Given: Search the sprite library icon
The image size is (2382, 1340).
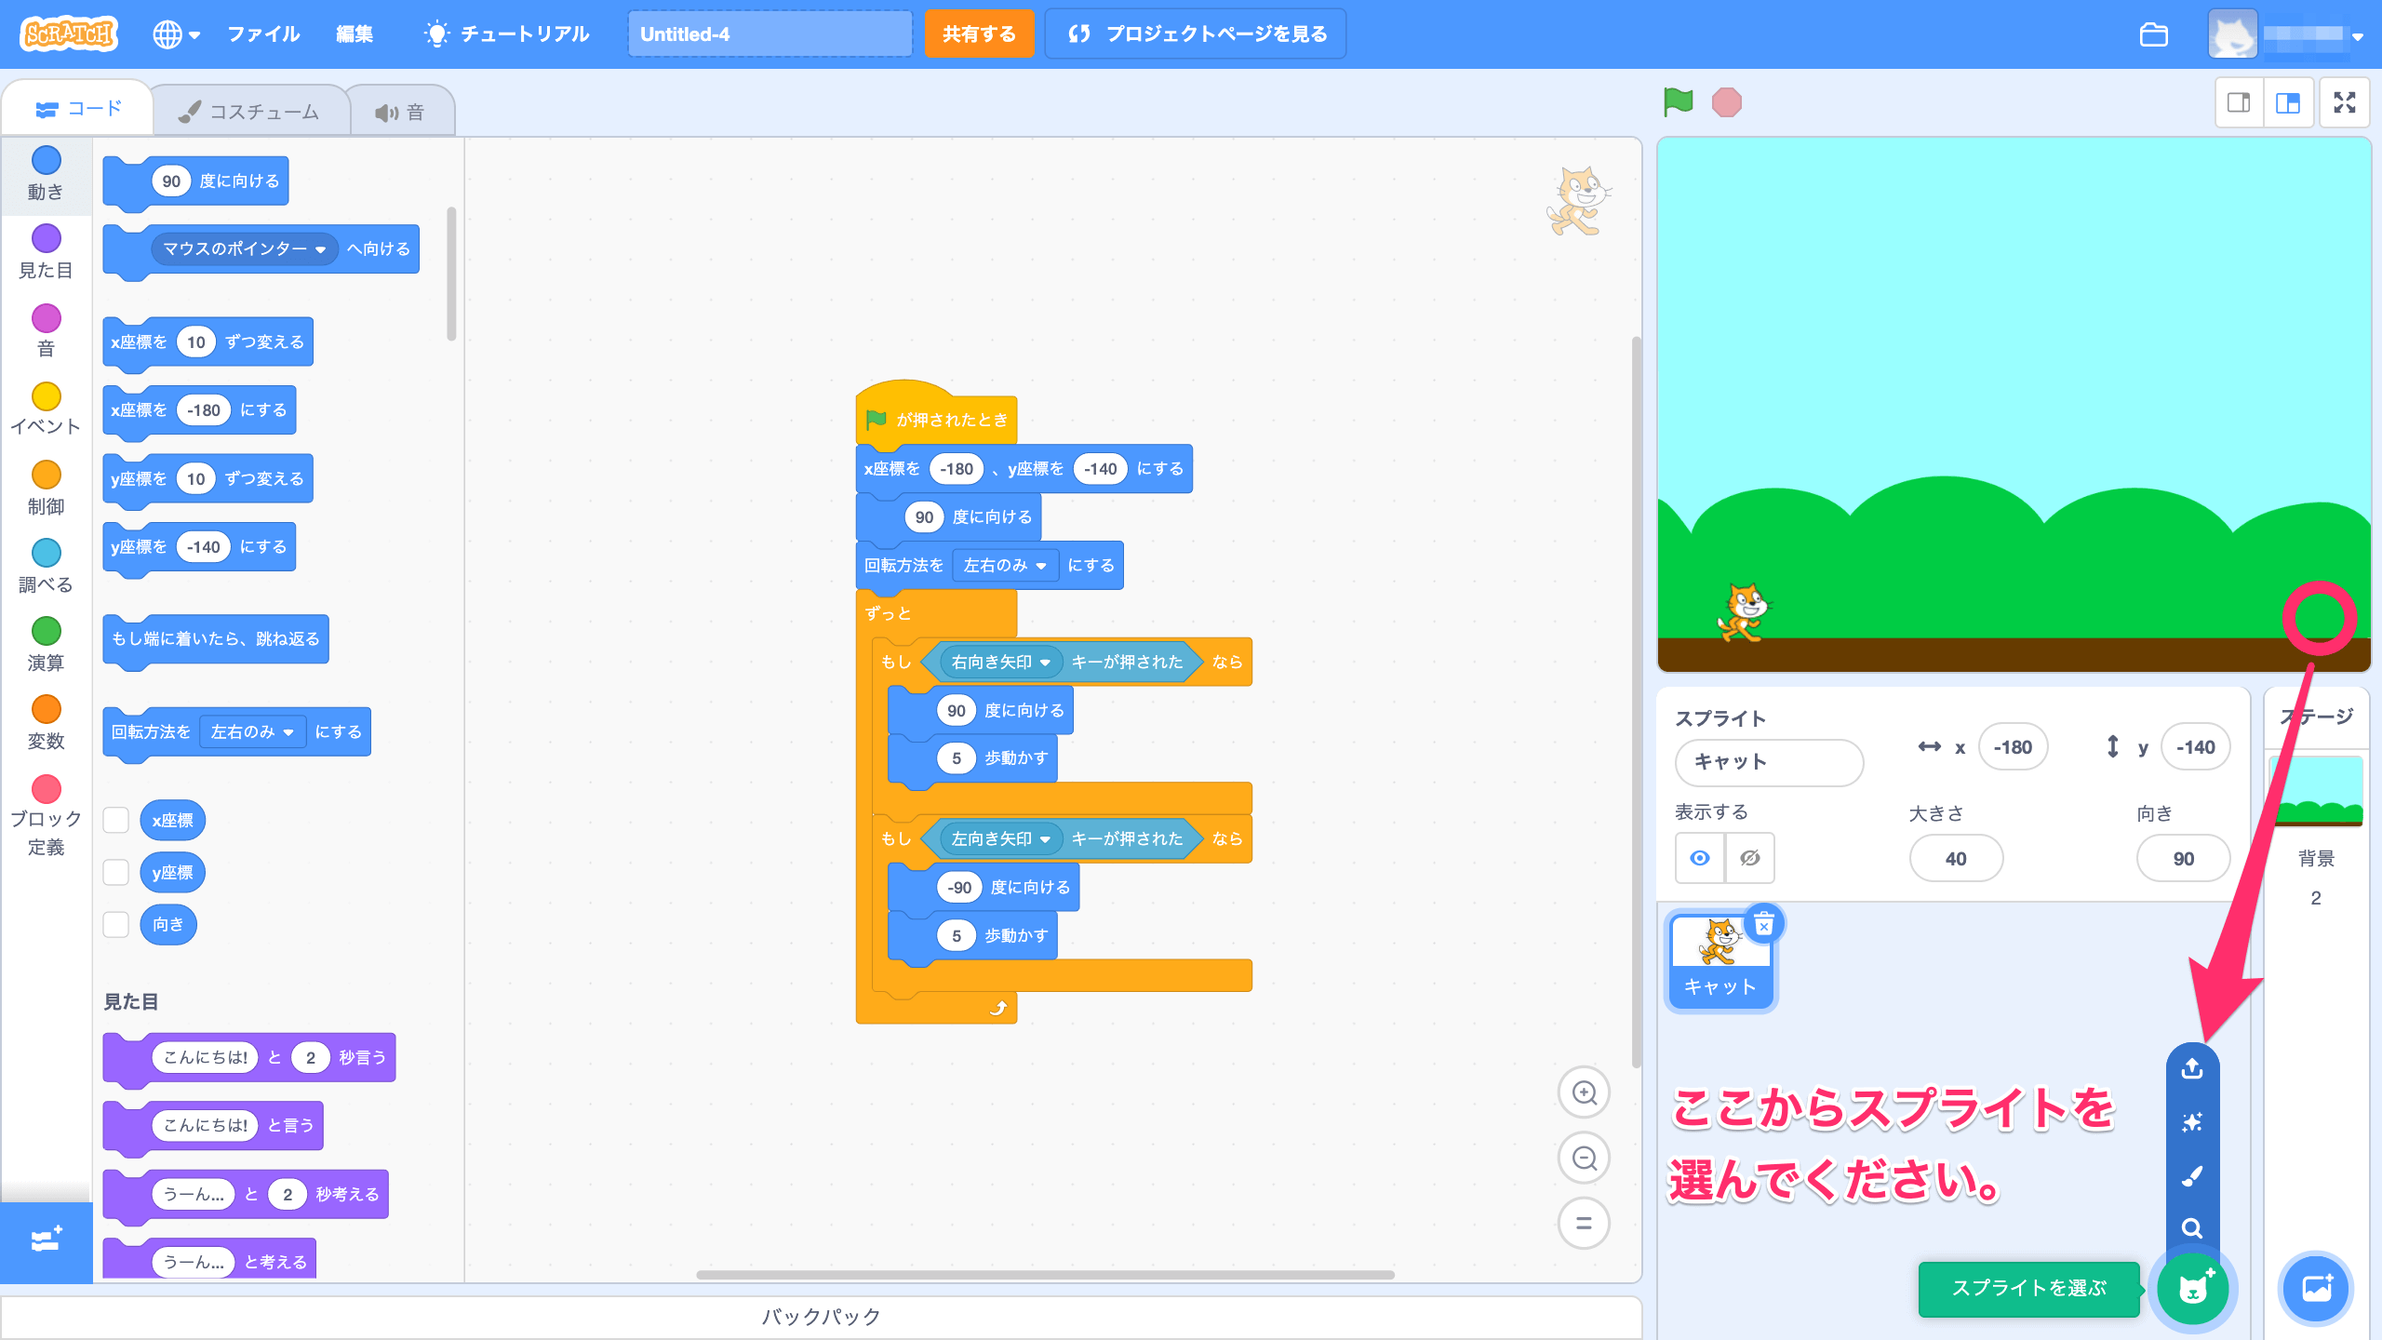Looking at the screenshot, I should pyautogui.click(x=2192, y=1228).
